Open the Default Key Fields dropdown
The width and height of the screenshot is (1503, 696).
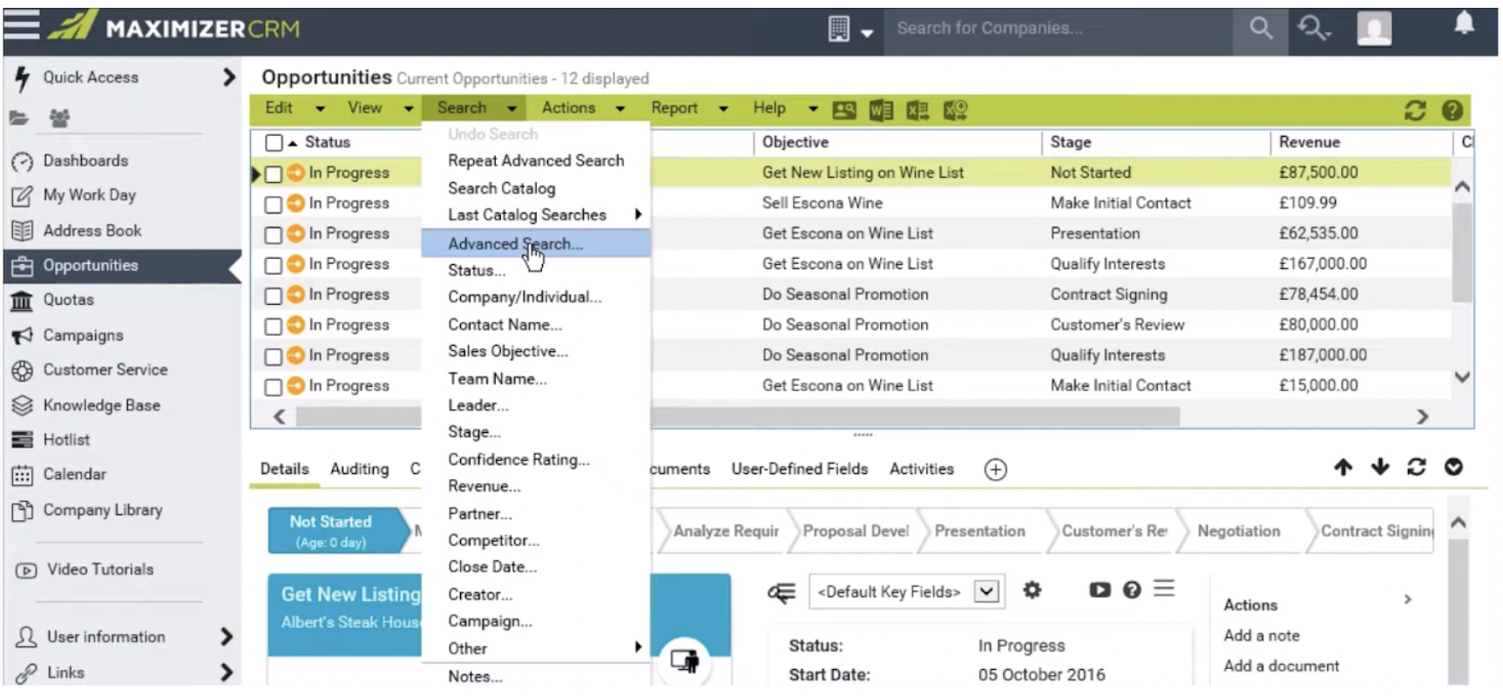pyautogui.click(x=985, y=591)
